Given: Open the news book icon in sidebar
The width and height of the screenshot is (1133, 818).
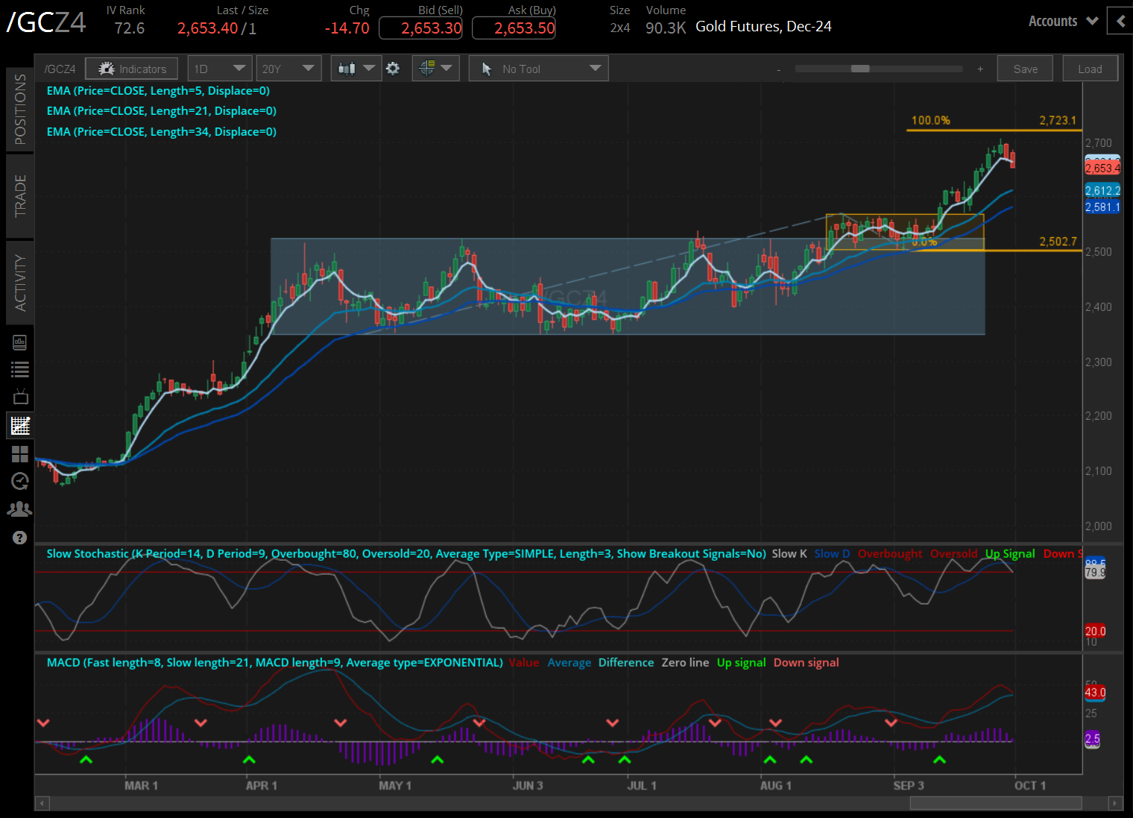Looking at the screenshot, I should coord(20,342).
